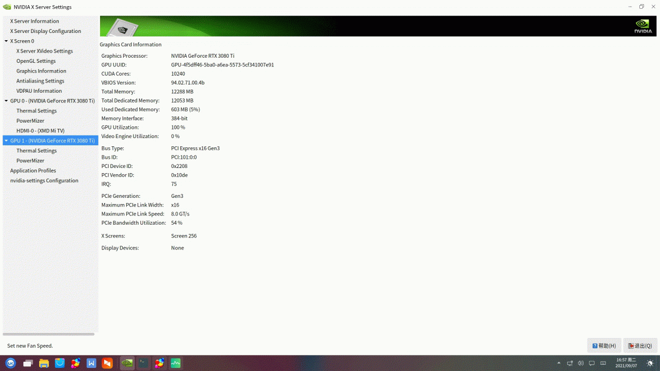The image size is (660, 371).
Task: Click 'Set new Fan Speed.' status text
Action: 30,346
